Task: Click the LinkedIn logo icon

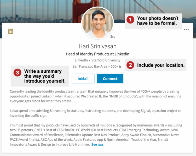Action: point(10,31)
